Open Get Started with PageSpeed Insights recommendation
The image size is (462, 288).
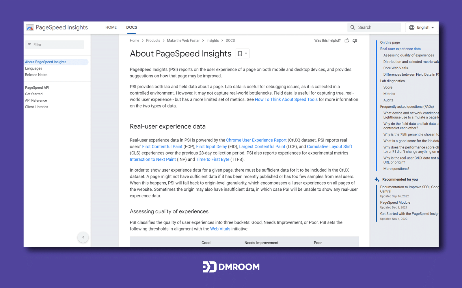(x=409, y=214)
